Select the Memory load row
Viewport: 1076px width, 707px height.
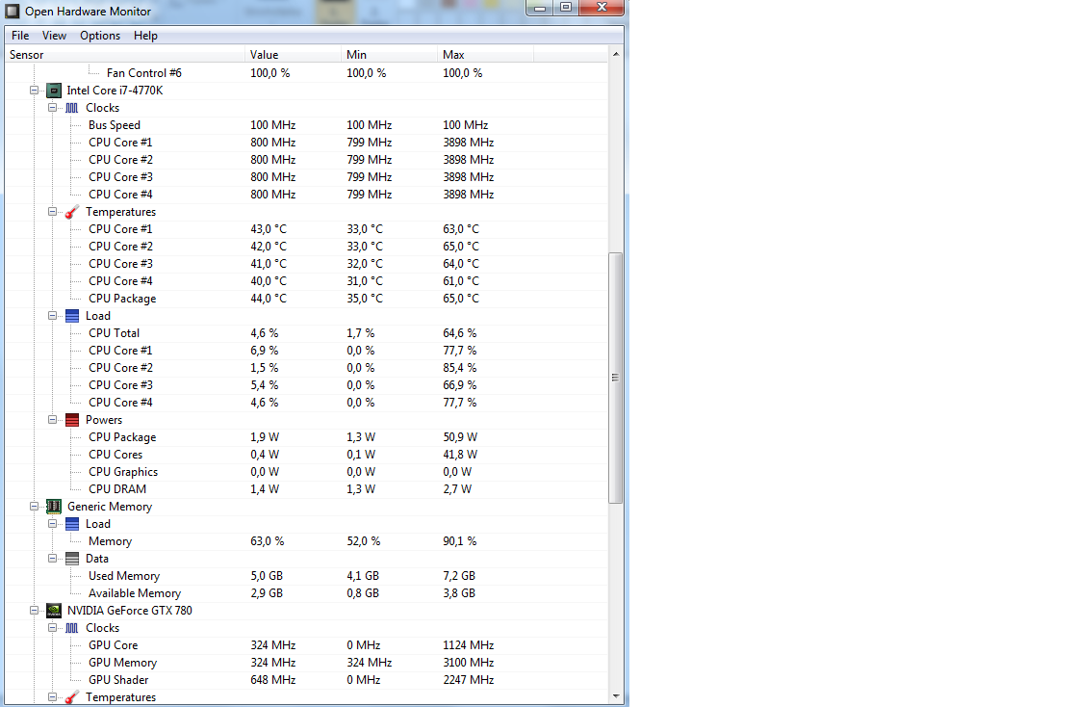coord(306,541)
